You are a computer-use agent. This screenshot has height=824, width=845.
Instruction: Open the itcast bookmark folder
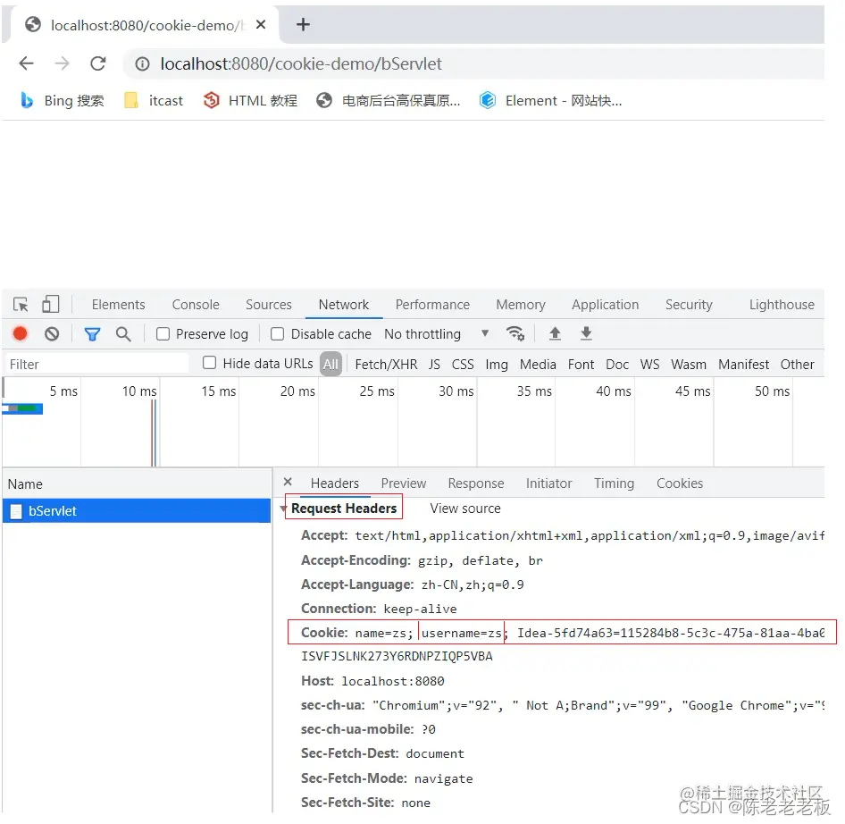154,100
